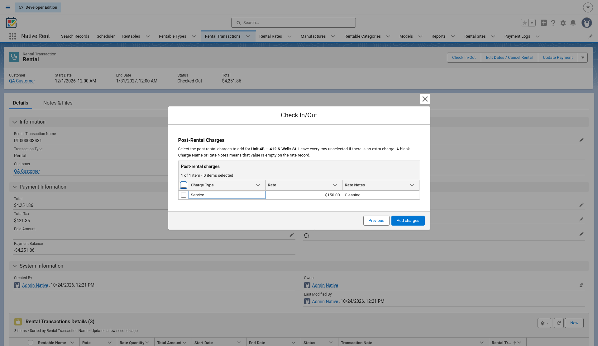Click New in Rental Transactions Details
Screen dimensions: 598x346
pyautogui.click(x=574, y=323)
